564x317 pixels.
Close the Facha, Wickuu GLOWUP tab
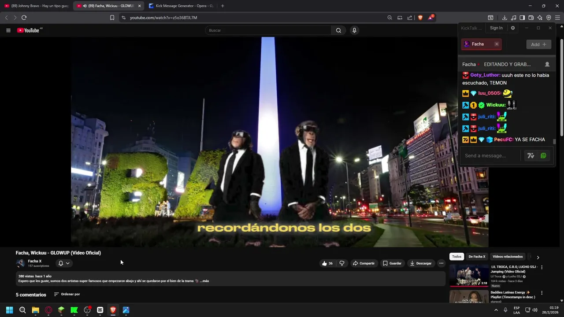(x=139, y=6)
